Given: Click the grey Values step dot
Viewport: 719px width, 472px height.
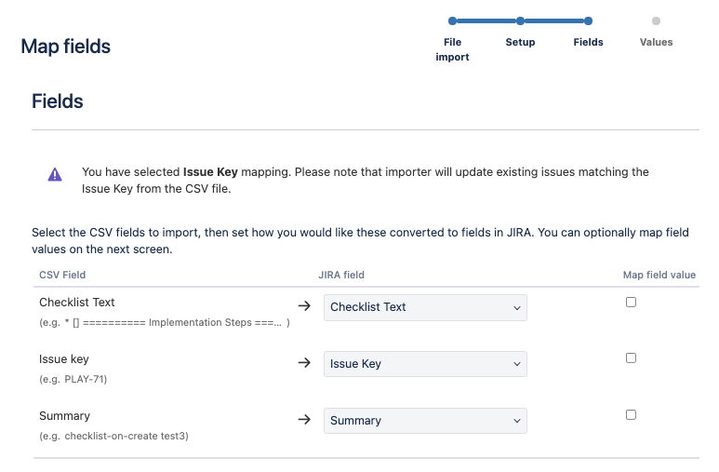Looking at the screenshot, I should 656,20.
